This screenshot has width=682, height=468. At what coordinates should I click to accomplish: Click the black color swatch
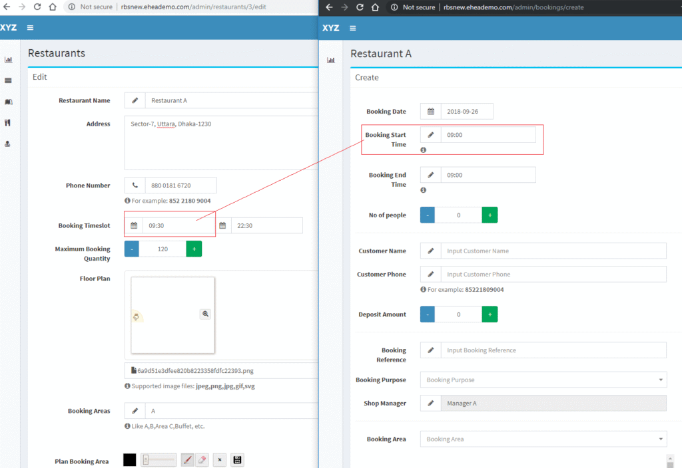pyautogui.click(x=130, y=459)
